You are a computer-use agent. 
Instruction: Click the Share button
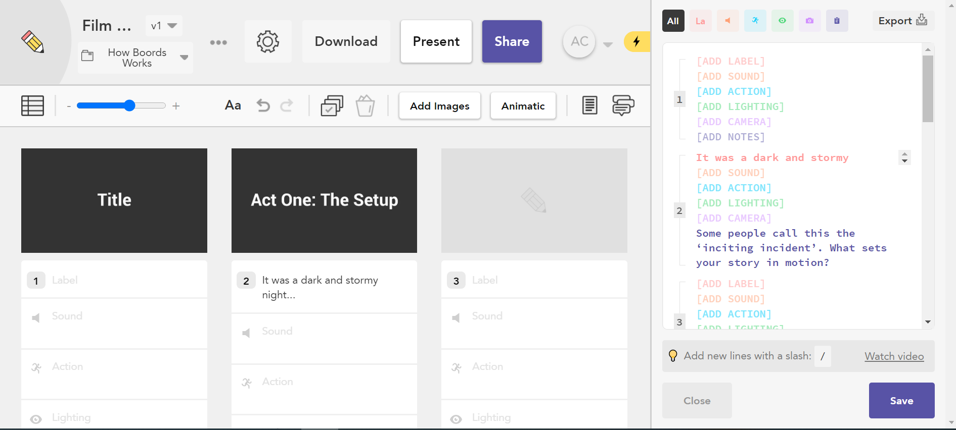coord(512,41)
